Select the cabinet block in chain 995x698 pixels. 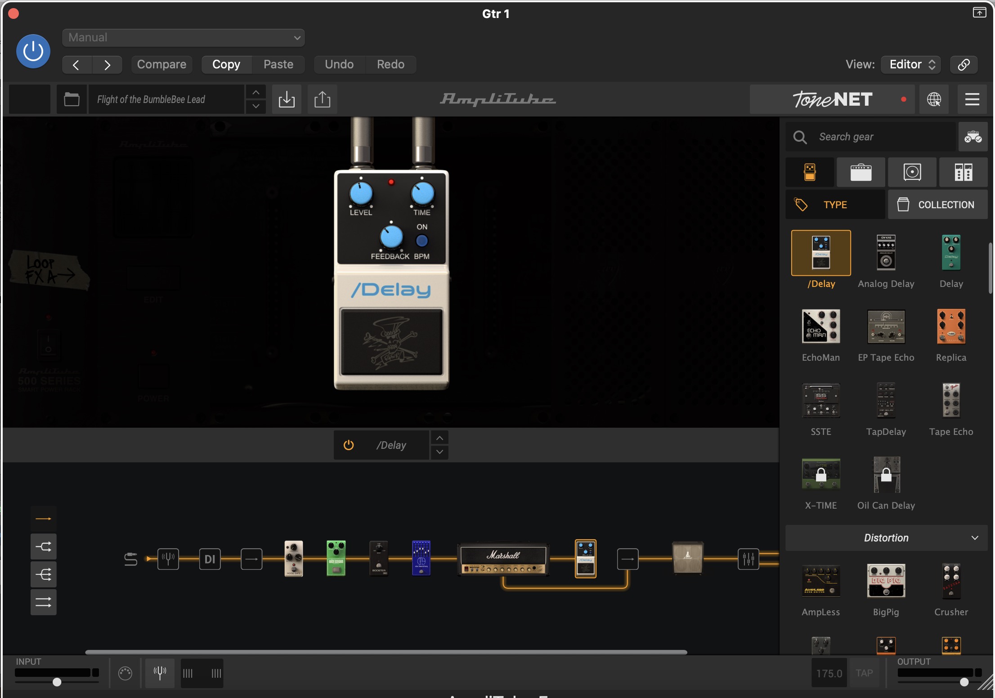click(x=688, y=558)
